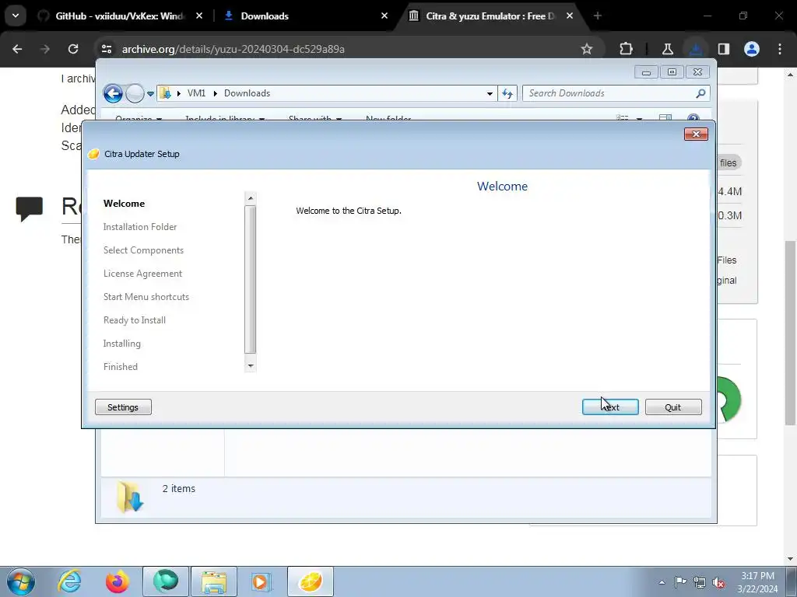Click the site information icon in address bar

pos(107,49)
